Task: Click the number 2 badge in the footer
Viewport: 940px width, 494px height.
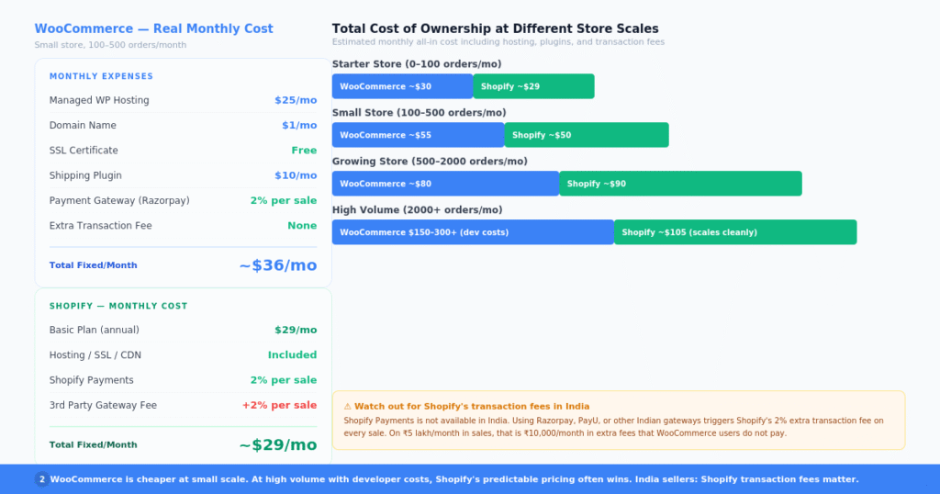Action: click(42, 479)
